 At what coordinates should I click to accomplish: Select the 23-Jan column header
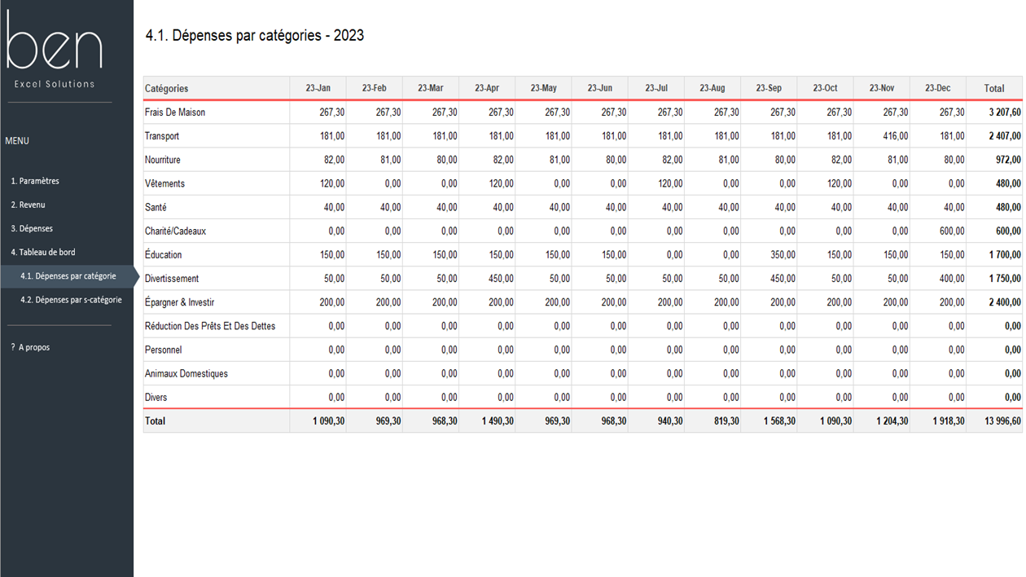click(x=318, y=88)
